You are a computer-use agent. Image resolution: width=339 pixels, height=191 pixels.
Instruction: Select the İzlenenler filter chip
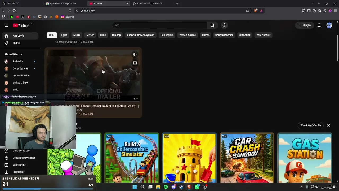tap(245, 35)
